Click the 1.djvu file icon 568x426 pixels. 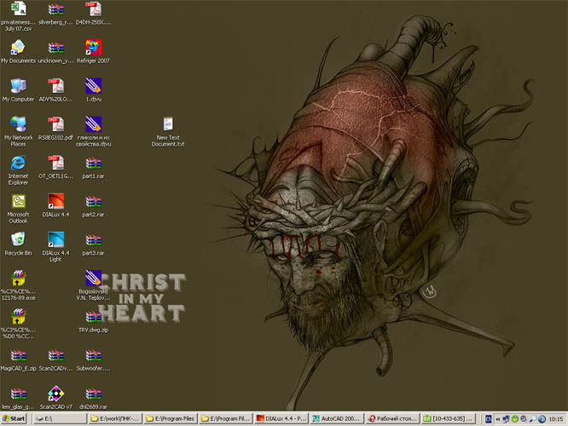click(x=94, y=86)
